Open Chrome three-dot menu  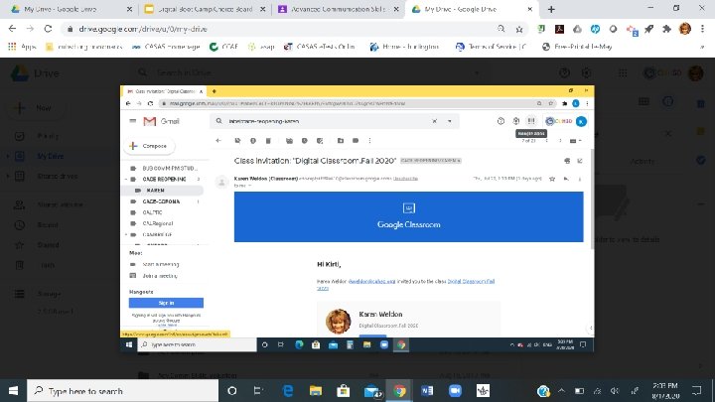coord(703,29)
